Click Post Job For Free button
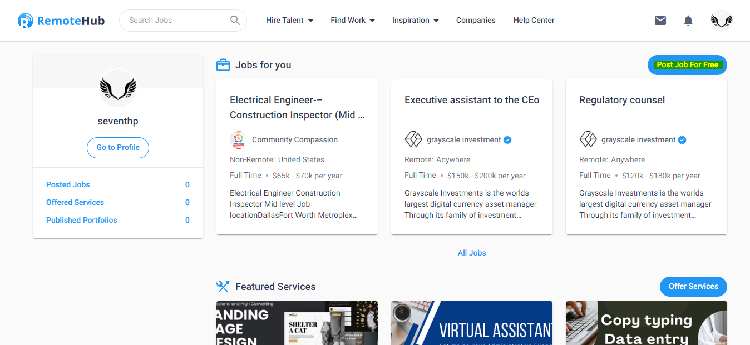Image resolution: width=750 pixels, height=345 pixels. pyautogui.click(x=687, y=65)
